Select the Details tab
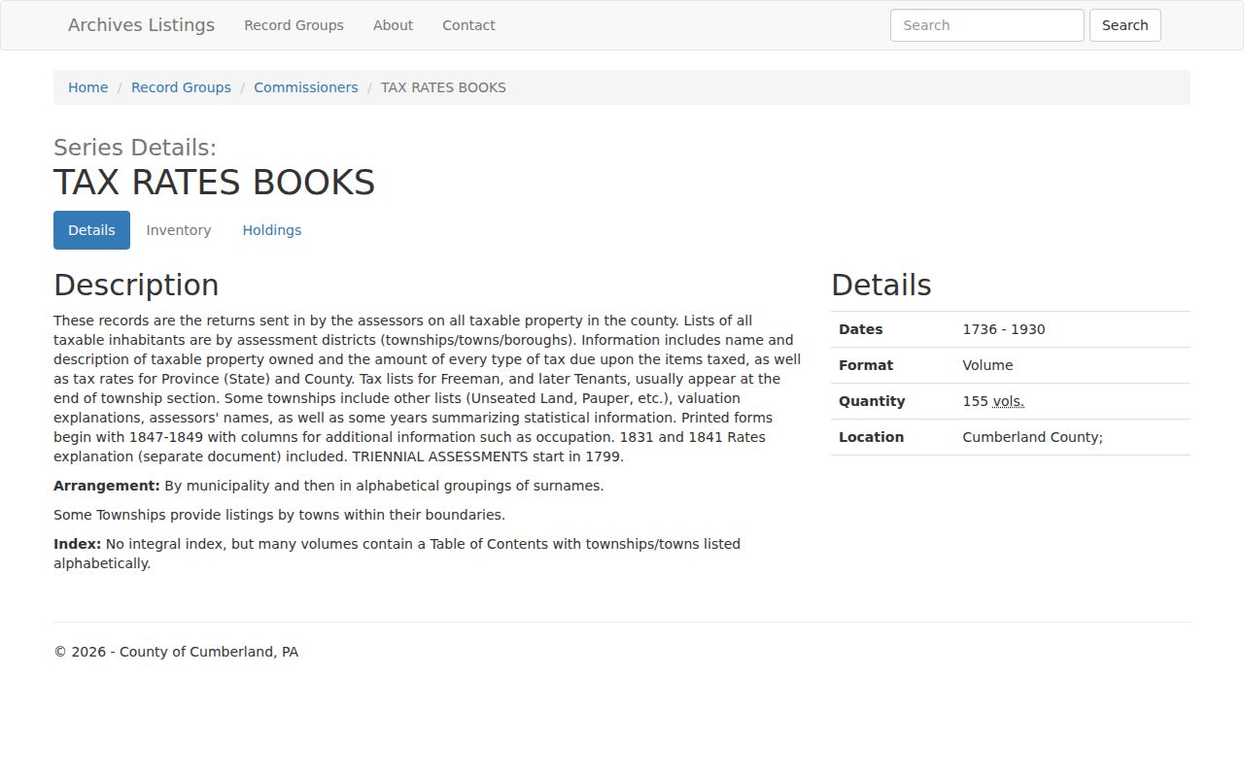 tap(91, 230)
